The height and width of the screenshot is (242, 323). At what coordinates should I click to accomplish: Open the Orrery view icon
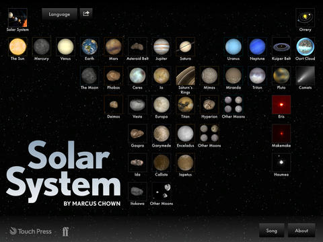305,17
